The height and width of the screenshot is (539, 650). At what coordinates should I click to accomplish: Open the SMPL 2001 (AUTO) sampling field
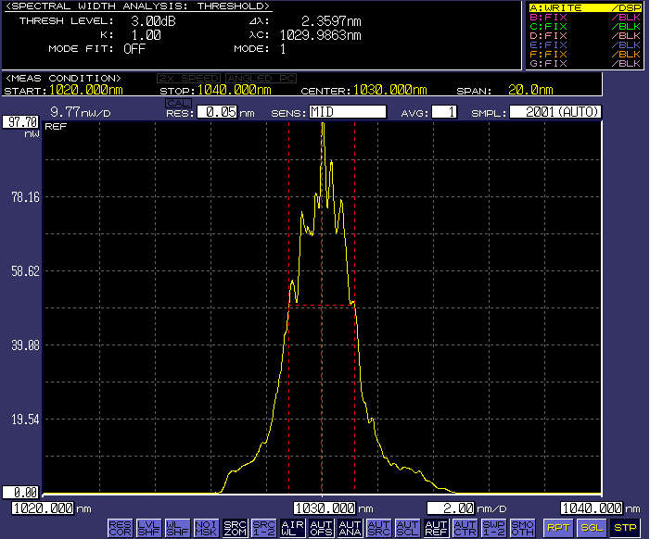pyautogui.click(x=555, y=112)
